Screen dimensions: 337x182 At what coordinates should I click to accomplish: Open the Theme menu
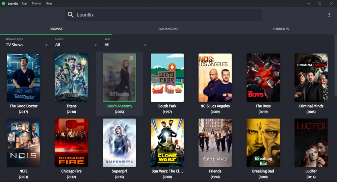36,3
